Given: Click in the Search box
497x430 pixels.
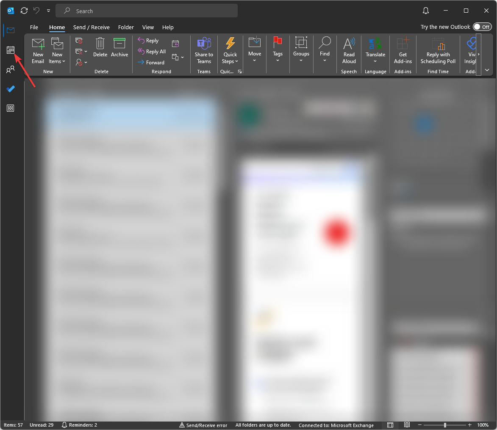Looking at the screenshot, I should [x=147, y=11].
